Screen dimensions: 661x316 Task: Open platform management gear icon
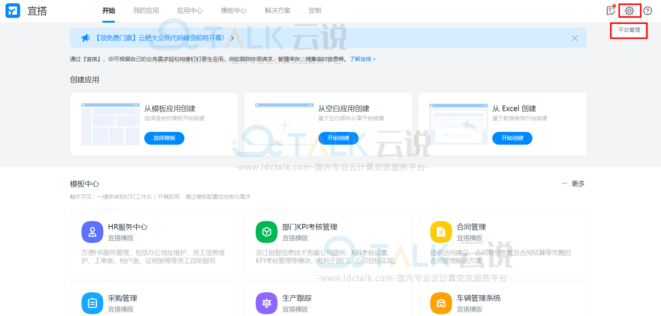coord(629,11)
